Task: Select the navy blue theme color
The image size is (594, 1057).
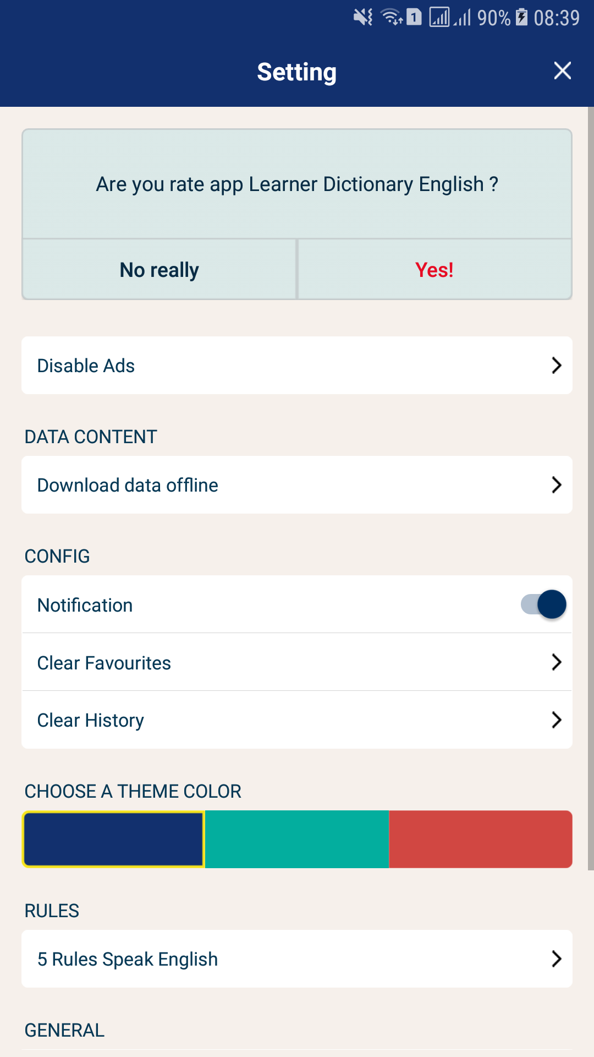Action: click(113, 839)
